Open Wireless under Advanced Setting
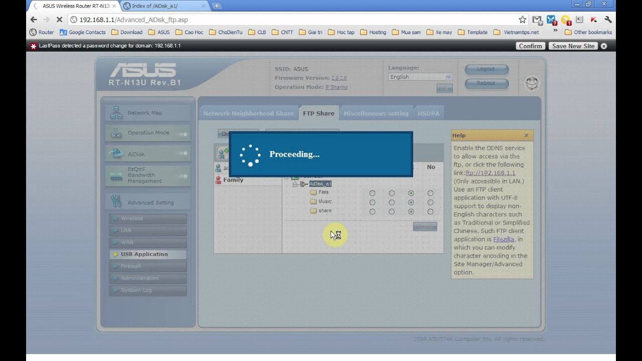Image resolution: width=642 pixels, height=361 pixels. pos(147,219)
